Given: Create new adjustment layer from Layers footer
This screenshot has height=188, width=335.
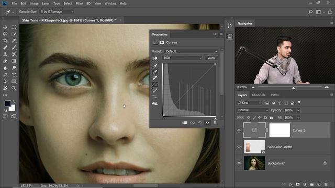Looking at the screenshot, I should pos(305,184).
